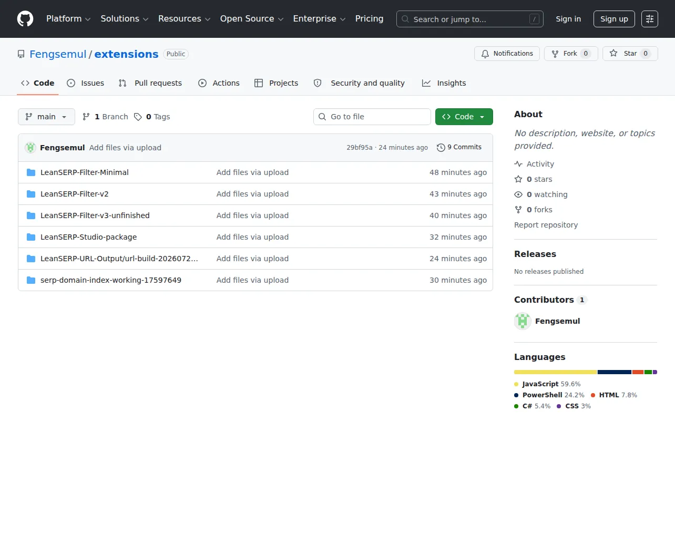Screen dimensions: 675x535
Task: Open the LeanSERP-Filter-v3-unfinished folder
Action: click(95, 215)
